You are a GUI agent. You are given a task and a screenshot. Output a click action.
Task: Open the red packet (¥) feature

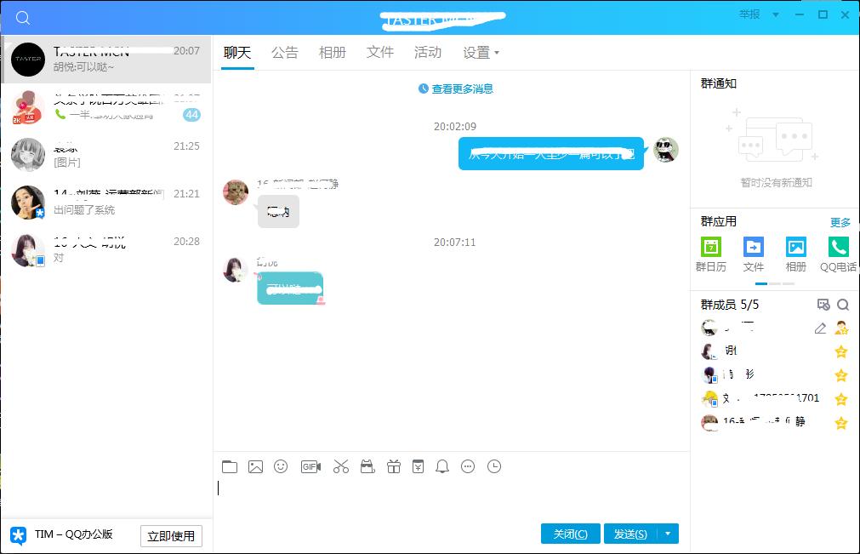[x=417, y=466]
